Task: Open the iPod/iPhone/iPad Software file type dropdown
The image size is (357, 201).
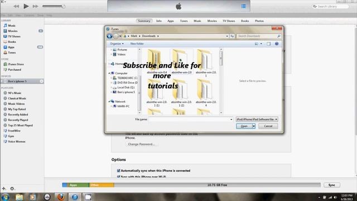Action: 257,119
